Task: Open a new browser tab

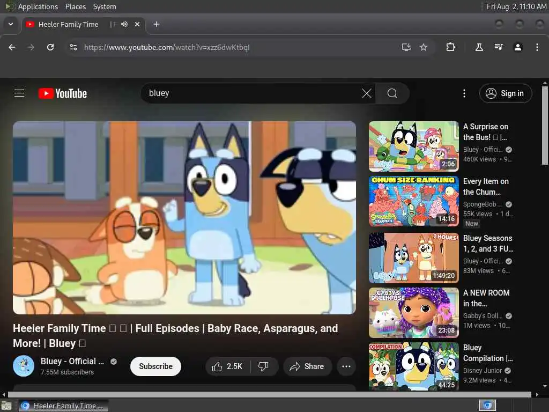Action: (x=157, y=24)
